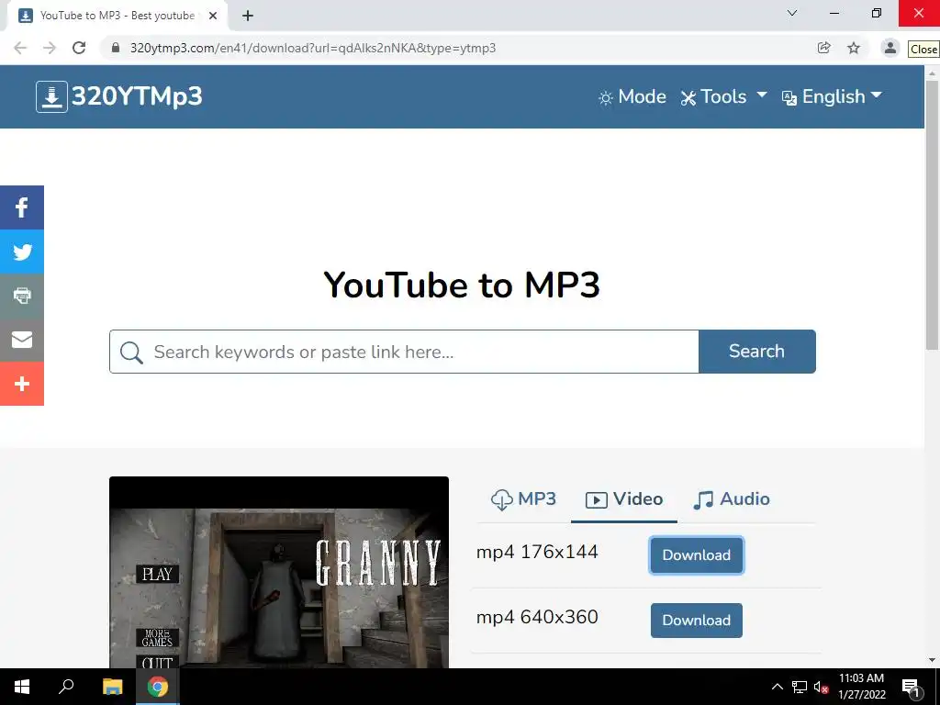Click the Granny video thumbnail
This screenshot has height=705, width=940.
tap(279, 573)
